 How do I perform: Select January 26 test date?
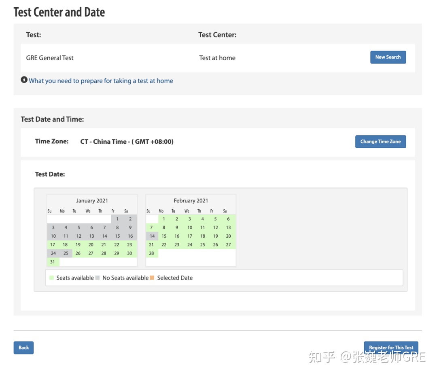pos(78,253)
